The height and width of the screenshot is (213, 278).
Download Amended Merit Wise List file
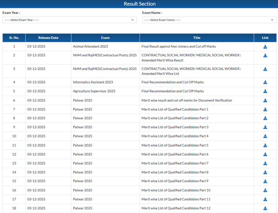265,69
